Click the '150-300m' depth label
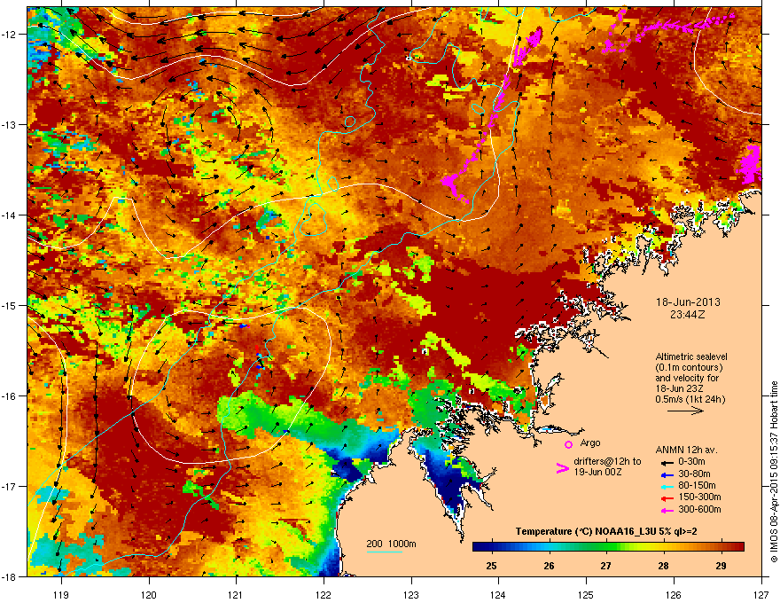This screenshot has width=780, height=603. coord(699,497)
